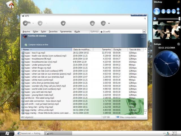Click the hand icon toolbar button
Screen dimensions: 181x136
(92, 24)
